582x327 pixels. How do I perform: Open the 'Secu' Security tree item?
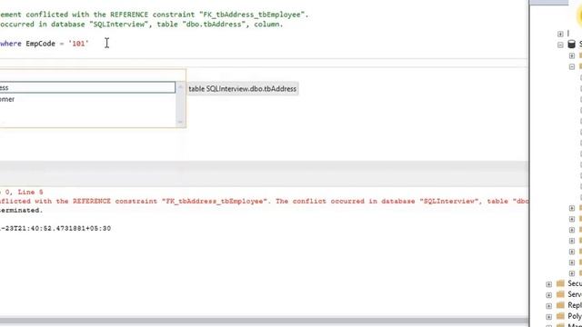point(575,283)
